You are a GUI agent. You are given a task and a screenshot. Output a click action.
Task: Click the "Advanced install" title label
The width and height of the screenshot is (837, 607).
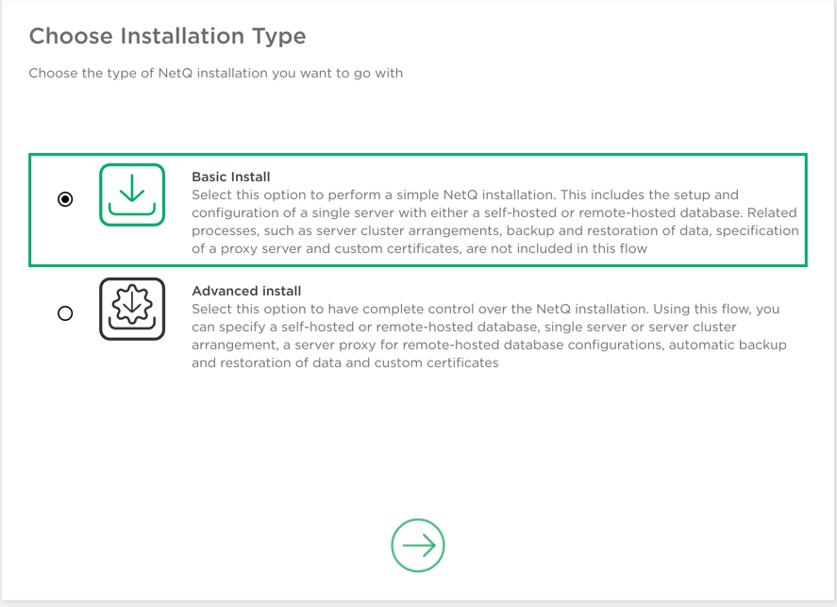(x=246, y=291)
